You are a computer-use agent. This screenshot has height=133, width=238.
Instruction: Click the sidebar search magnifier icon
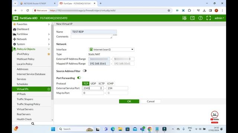pos(33,124)
